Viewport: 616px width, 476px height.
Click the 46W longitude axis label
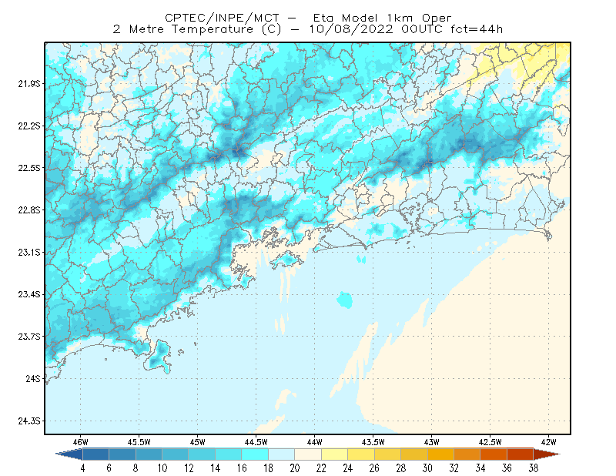pyautogui.click(x=80, y=442)
